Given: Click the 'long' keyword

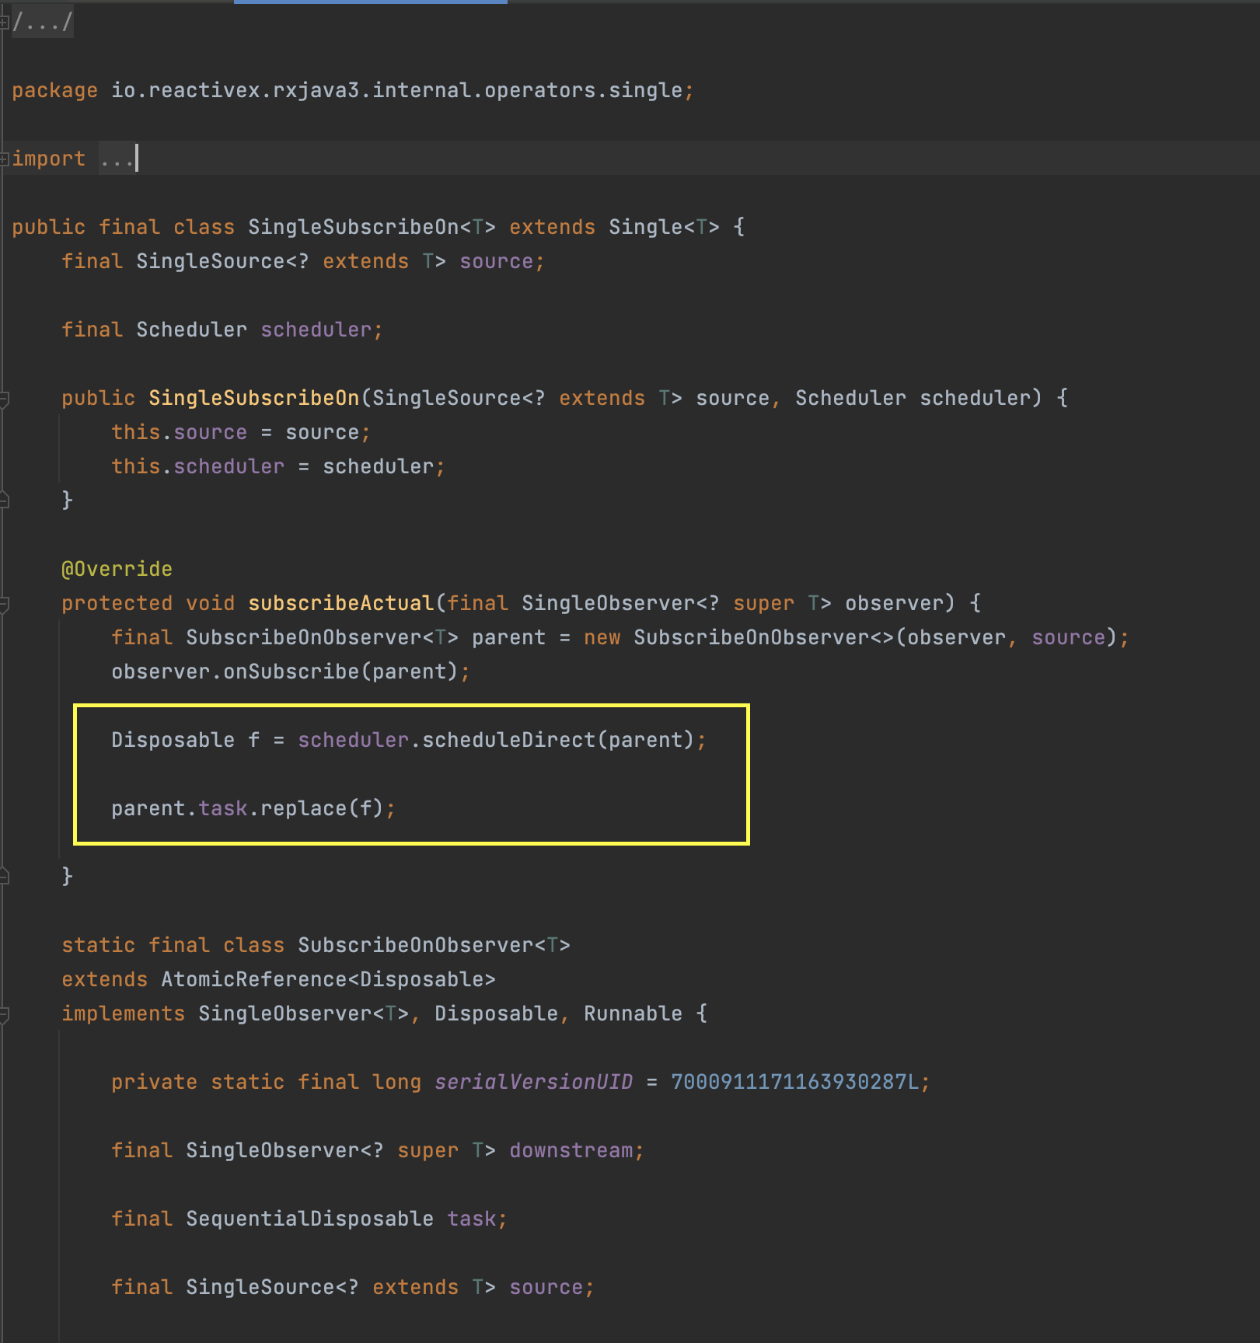Looking at the screenshot, I should click(397, 1082).
